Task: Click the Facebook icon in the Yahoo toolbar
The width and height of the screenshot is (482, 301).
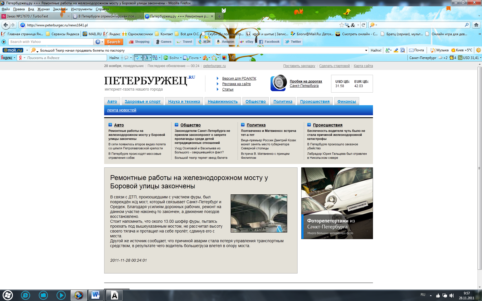Action: (261, 42)
